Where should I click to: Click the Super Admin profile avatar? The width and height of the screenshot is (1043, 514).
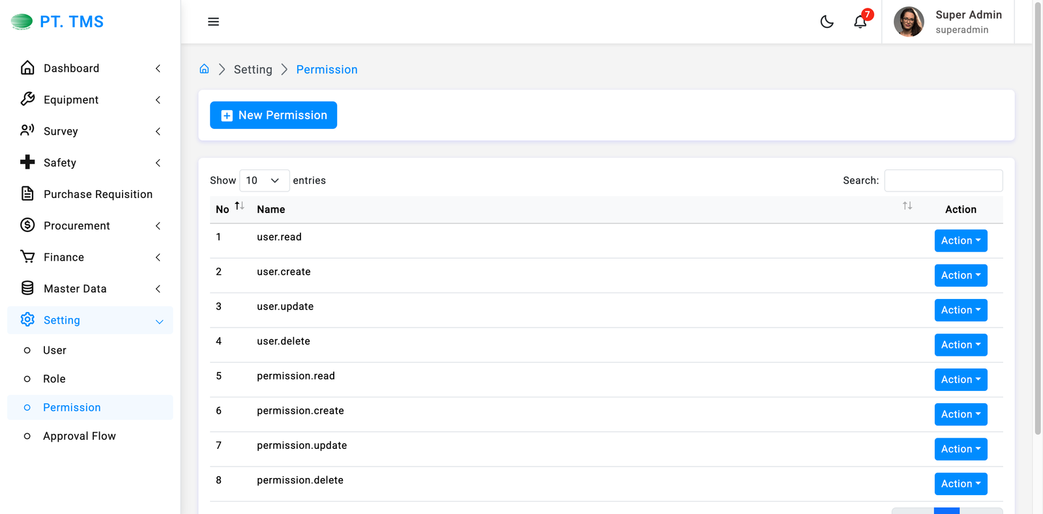pyautogui.click(x=909, y=22)
